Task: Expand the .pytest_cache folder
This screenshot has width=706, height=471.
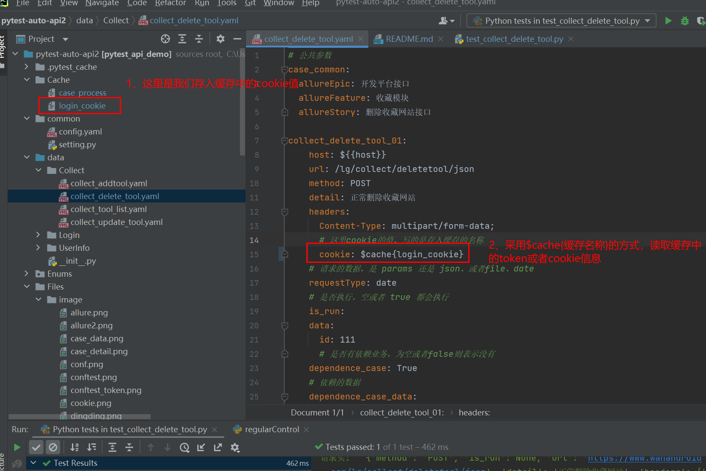Action: pyautogui.click(x=27, y=67)
